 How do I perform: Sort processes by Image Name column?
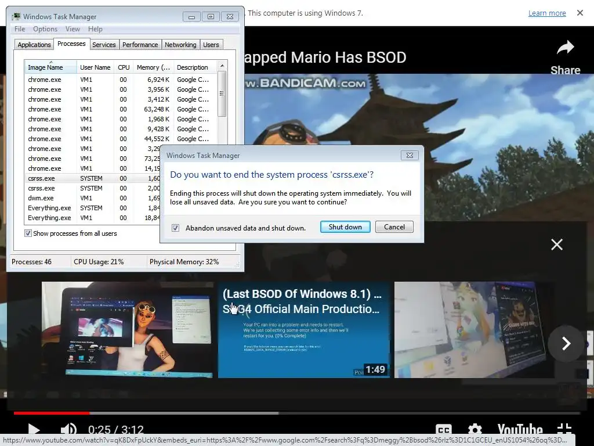[x=50, y=67]
